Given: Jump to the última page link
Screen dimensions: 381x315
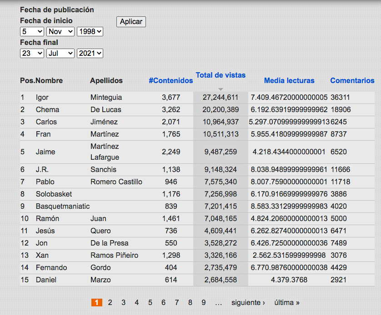Looking at the screenshot, I should click(287, 302).
